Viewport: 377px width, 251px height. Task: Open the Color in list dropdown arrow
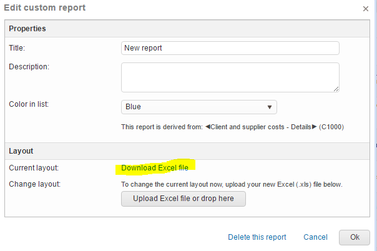tap(270, 107)
